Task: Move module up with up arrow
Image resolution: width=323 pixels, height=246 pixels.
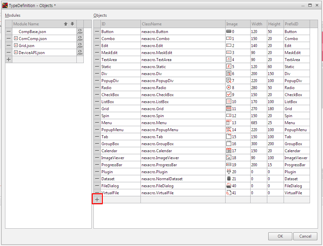Action: coord(66,24)
